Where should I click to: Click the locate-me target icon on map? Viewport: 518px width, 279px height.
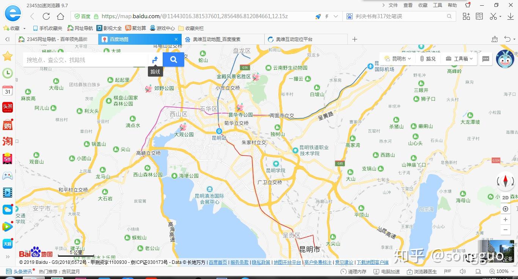505,209
